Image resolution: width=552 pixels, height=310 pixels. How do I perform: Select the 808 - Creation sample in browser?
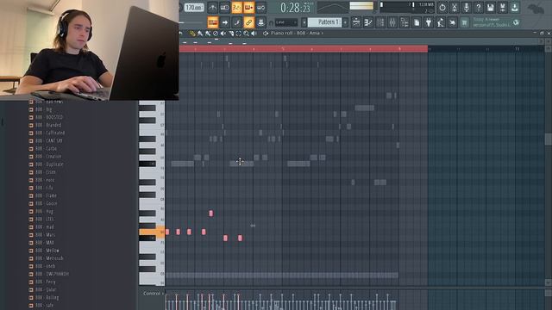click(x=48, y=157)
